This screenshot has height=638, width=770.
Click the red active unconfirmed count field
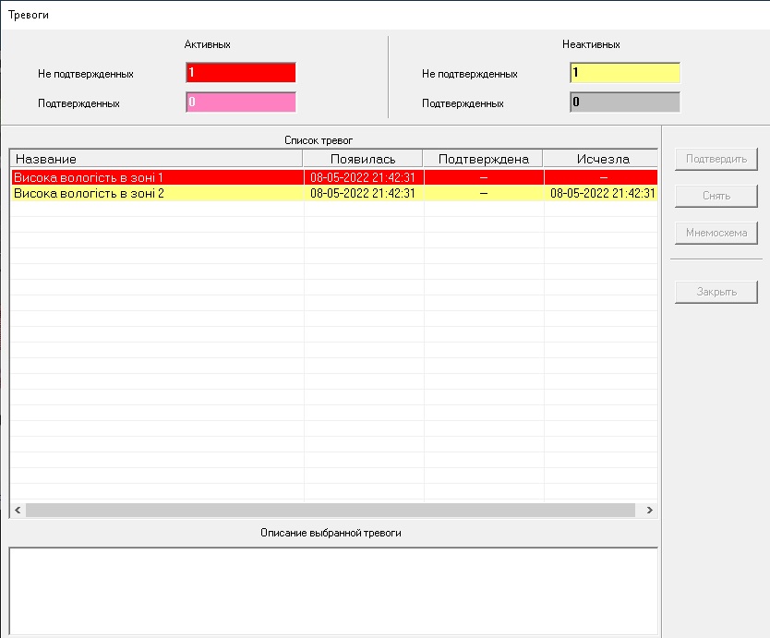[241, 73]
